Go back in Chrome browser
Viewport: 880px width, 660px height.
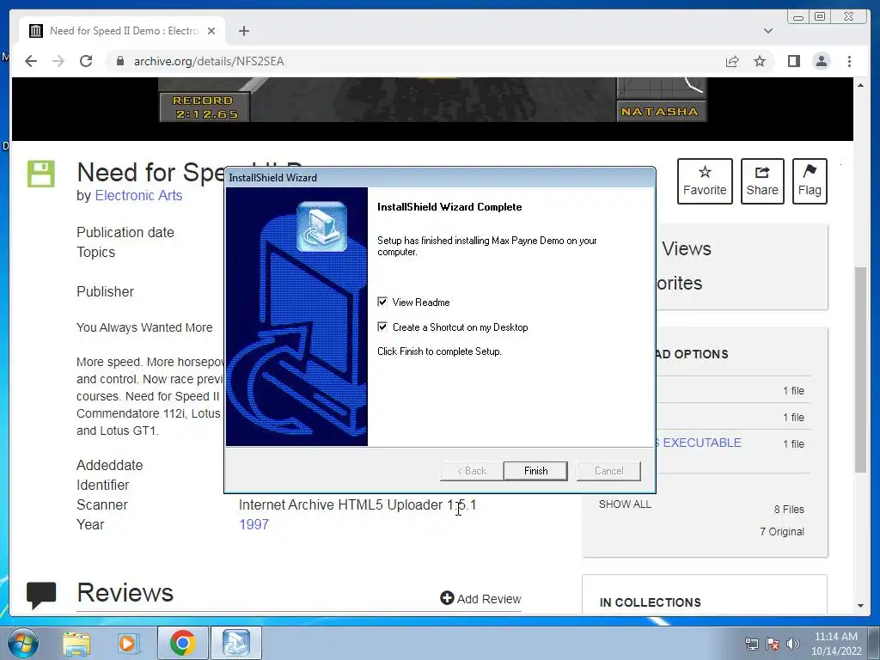click(x=31, y=61)
